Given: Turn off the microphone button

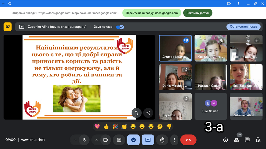Looking at the screenshot, I should [x=84, y=140].
